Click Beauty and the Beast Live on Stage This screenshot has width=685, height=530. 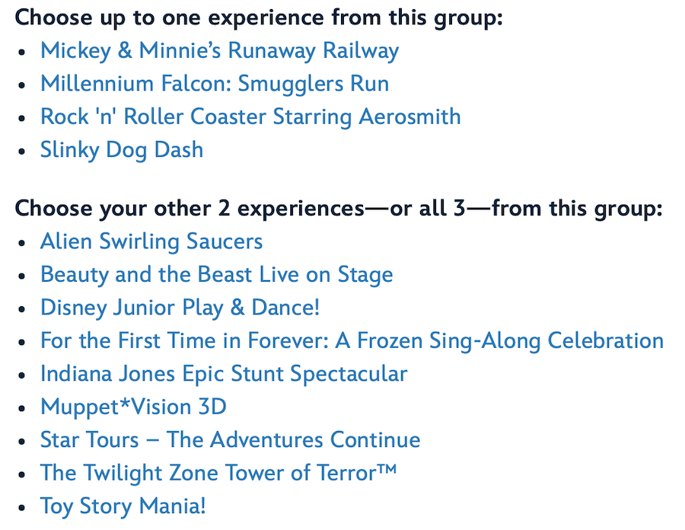point(217,275)
